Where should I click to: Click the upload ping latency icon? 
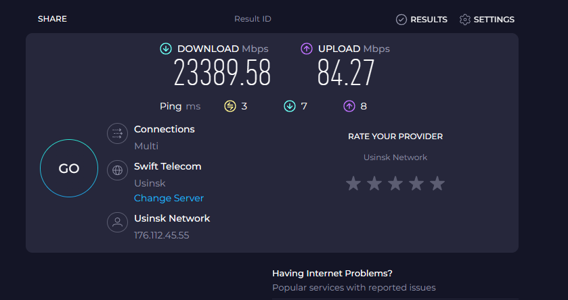(349, 106)
